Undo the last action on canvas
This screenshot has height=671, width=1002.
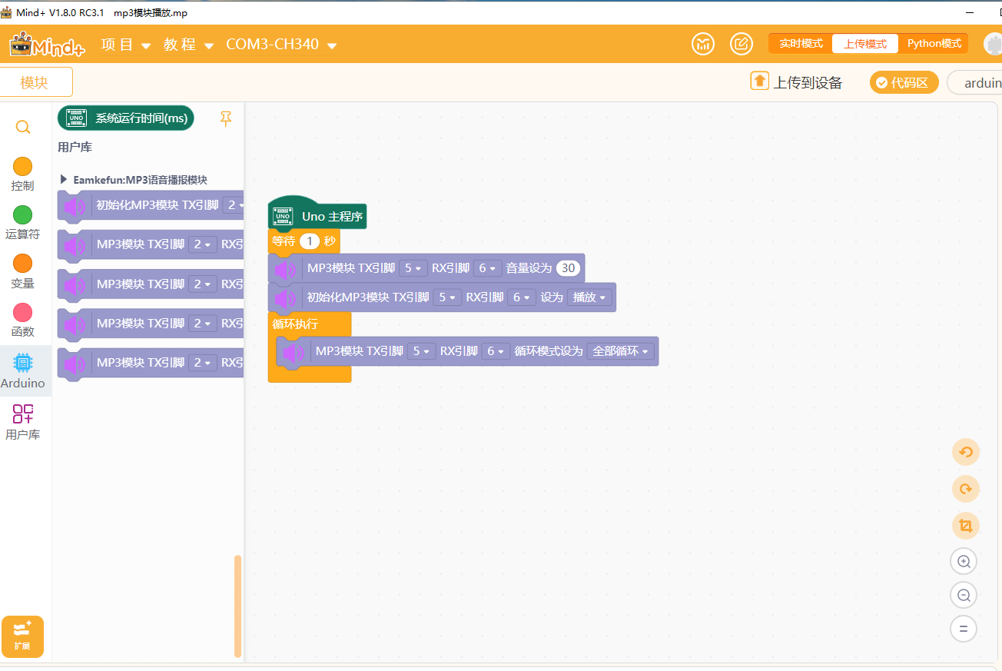coord(966,452)
